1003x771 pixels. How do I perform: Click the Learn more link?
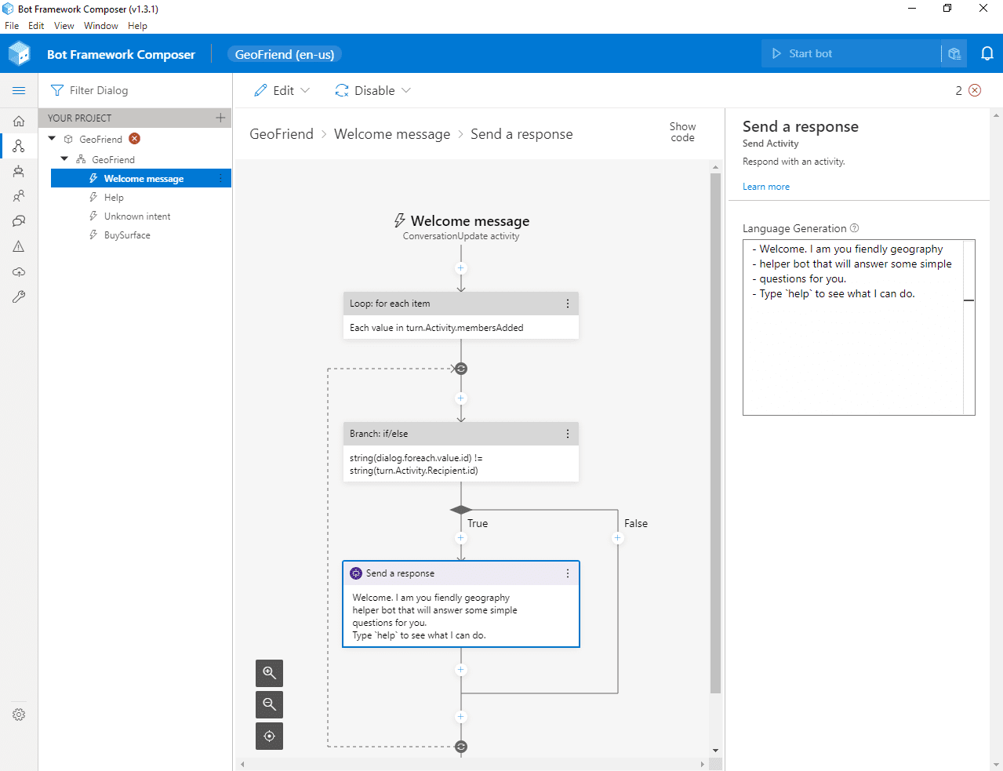[x=765, y=187]
